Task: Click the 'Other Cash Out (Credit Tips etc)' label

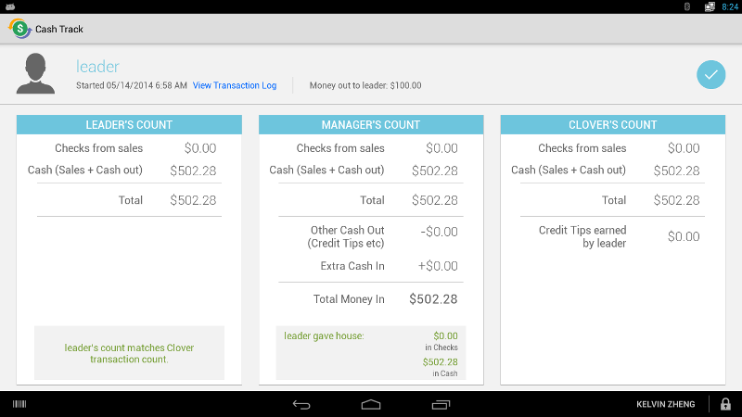Action: [346, 237]
